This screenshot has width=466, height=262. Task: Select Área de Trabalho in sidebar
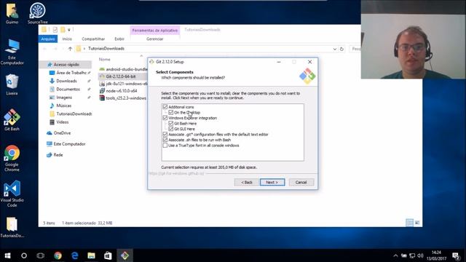point(71,73)
